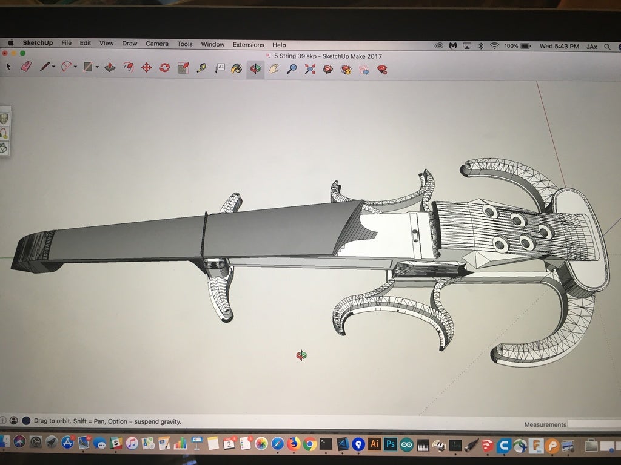Click the clock reading Wed 5:43 PM
The image size is (621, 465).
559,46
